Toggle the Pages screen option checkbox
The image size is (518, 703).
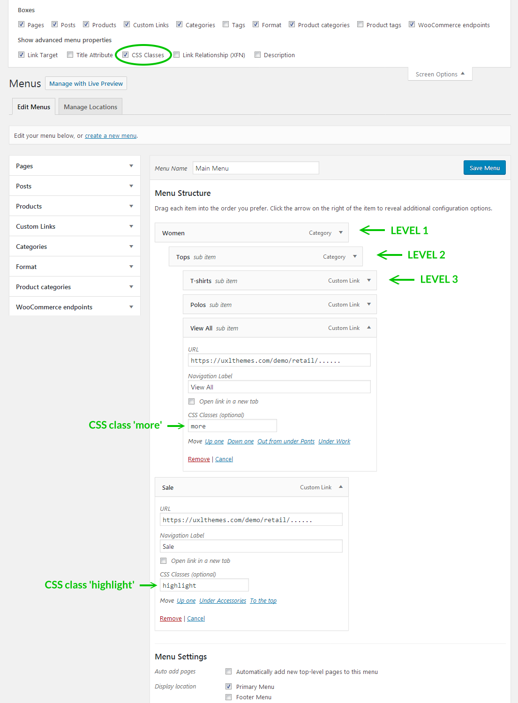click(x=21, y=24)
